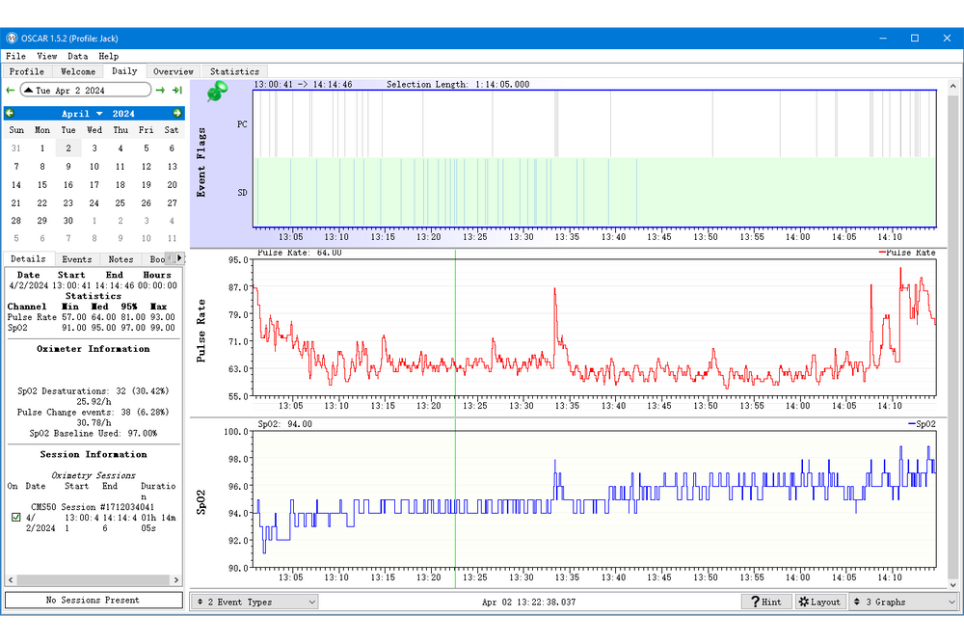Screen dimensions: 964x643
Task: Click the No Sessions Present button
Action: 94,600
